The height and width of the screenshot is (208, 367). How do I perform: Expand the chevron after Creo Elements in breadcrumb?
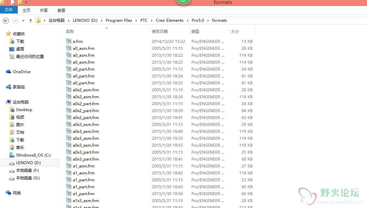187,21
